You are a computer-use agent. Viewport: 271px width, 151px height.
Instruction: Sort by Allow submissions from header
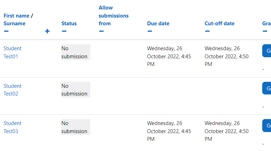pos(113,15)
